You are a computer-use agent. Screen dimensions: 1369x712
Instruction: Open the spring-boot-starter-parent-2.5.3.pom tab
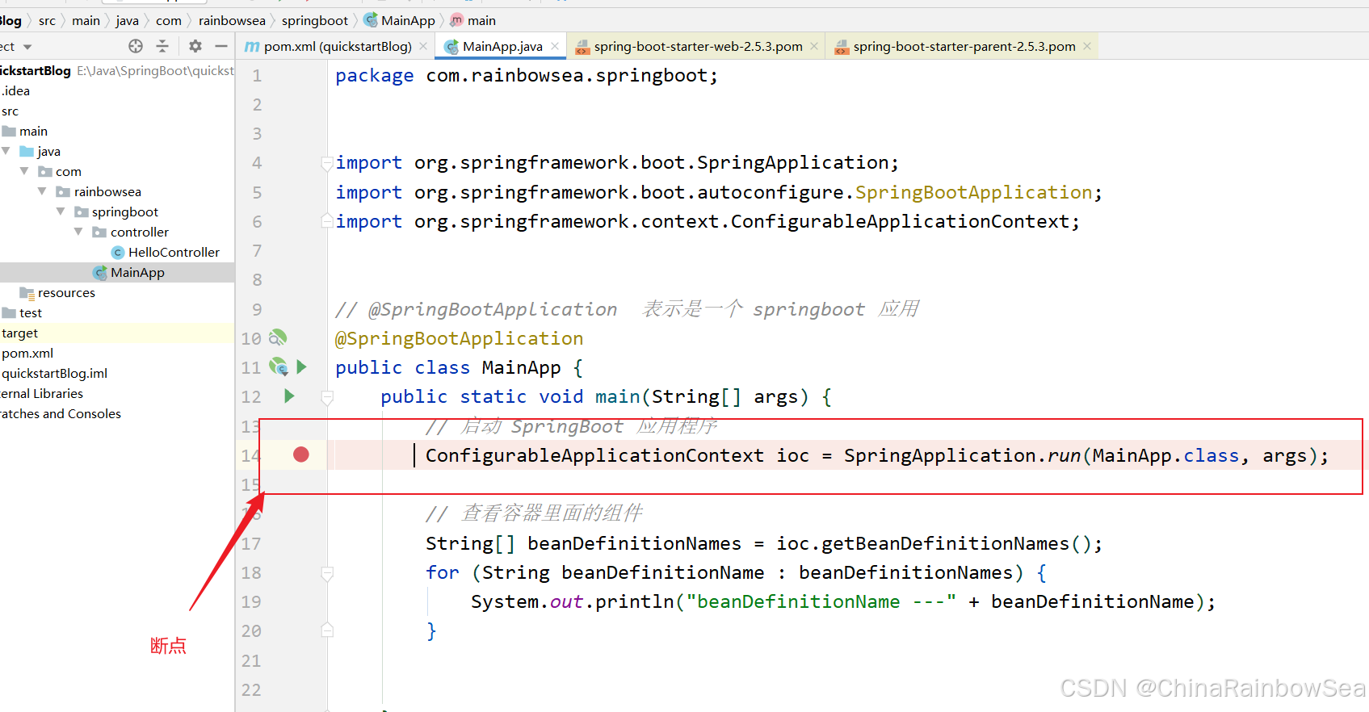pos(963,46)
